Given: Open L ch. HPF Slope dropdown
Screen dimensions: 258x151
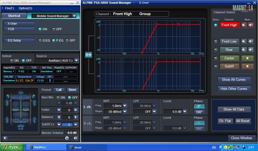Looking at the screenshot, I should pos(124,111).
